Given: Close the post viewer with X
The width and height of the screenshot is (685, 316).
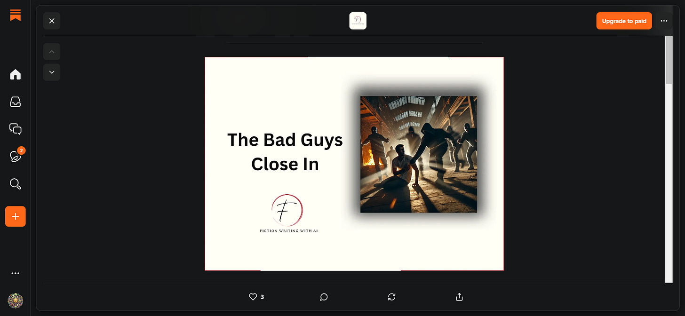Looking at the screenshot, I should pyautogui.click(x=52, y=21).
